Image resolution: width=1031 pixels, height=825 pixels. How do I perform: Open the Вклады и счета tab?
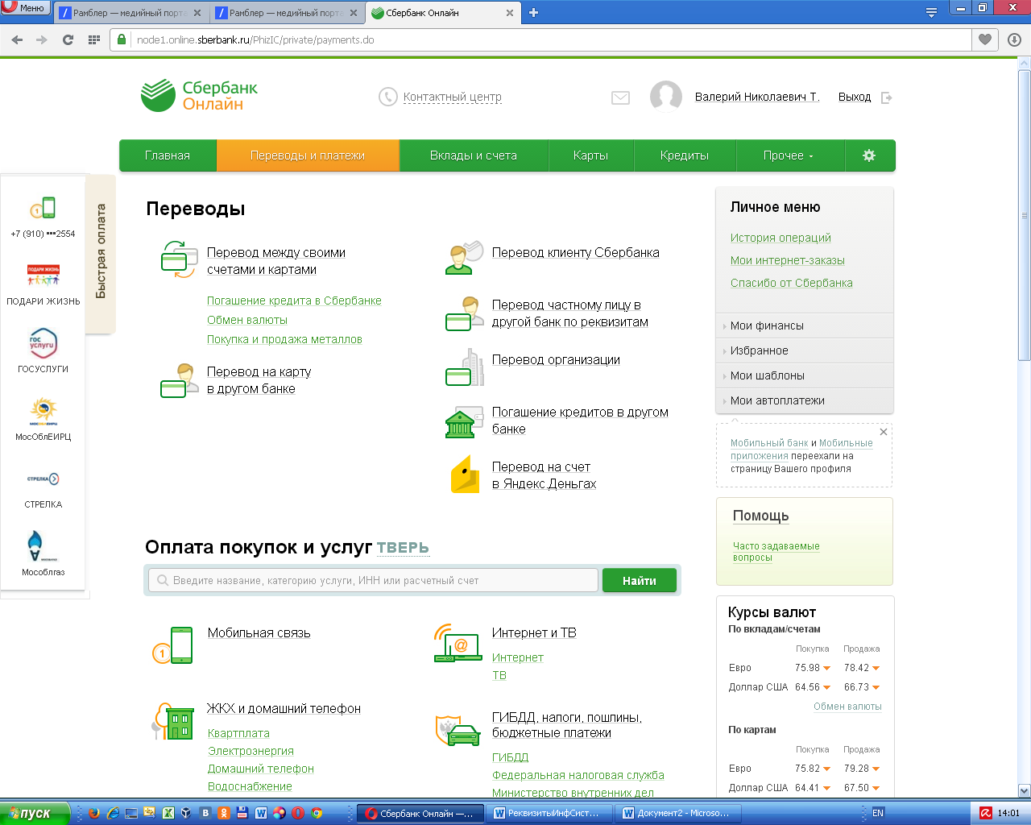point(474,155)
